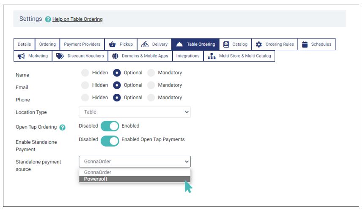Open the Help on Table Ordering link
363x212 pixels.
[77, 19]
